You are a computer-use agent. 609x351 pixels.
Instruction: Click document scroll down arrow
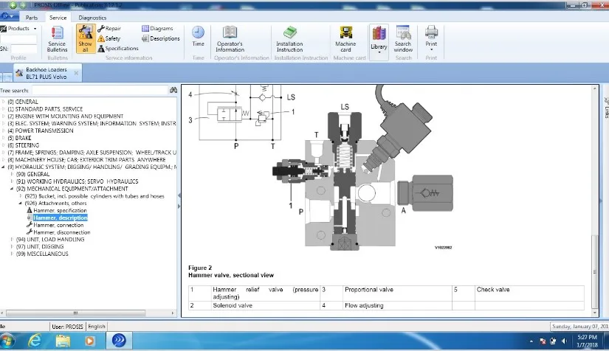[595, 313]
